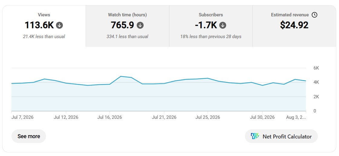Open the Subscribers tab

click(211, 26)
